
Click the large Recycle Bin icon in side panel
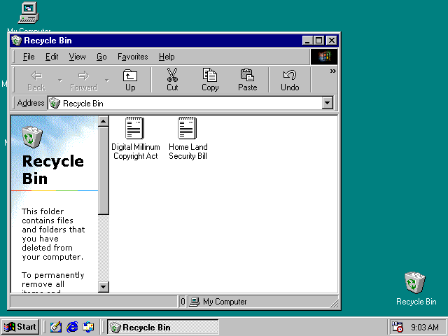[x=32, y=137]
